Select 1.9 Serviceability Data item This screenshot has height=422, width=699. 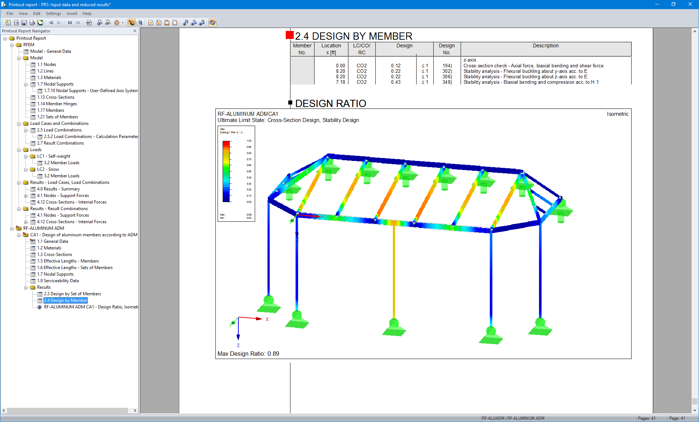pos(58,281)
